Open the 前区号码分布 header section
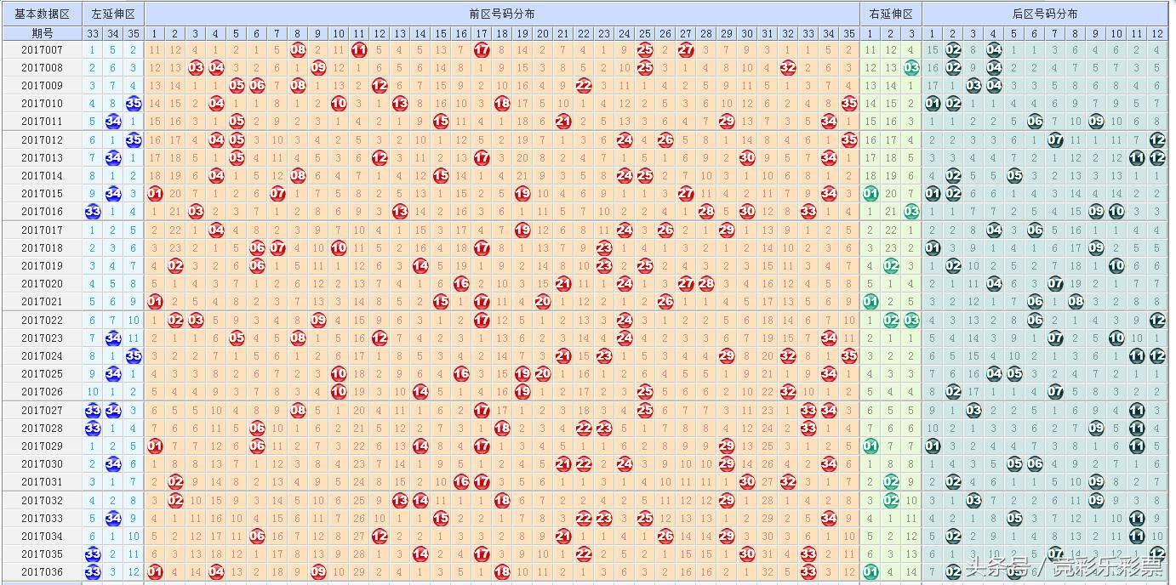The width and height of the screenshot is (1176, 585). coord(502,14)
